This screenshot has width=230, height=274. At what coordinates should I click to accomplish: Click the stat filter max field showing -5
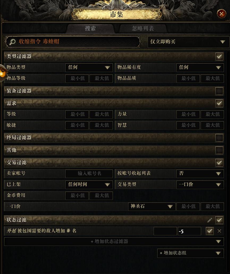[189, 231]
